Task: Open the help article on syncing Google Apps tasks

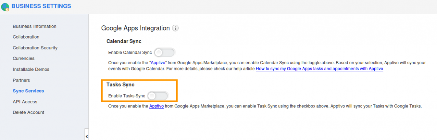Action: (319, 69)
